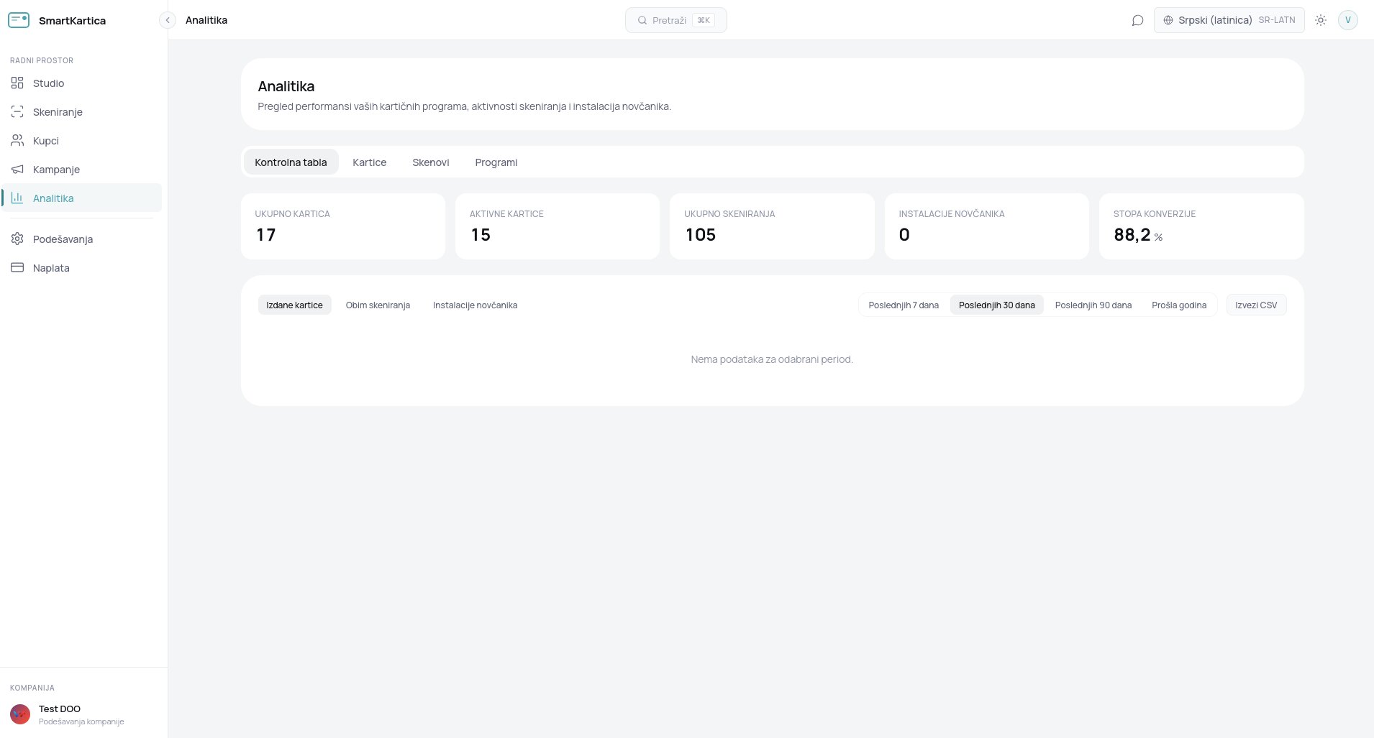The image size is (1374, 738).
Task: Switch to the Programi tab
Action: [496, 162]
